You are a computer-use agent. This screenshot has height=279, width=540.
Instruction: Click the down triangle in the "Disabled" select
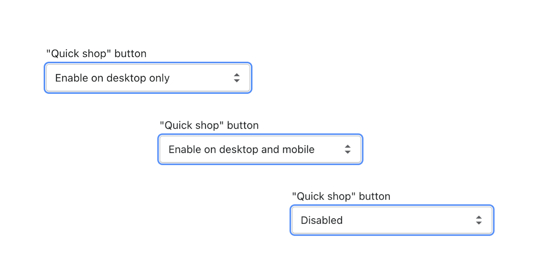(x=479, y=223)
